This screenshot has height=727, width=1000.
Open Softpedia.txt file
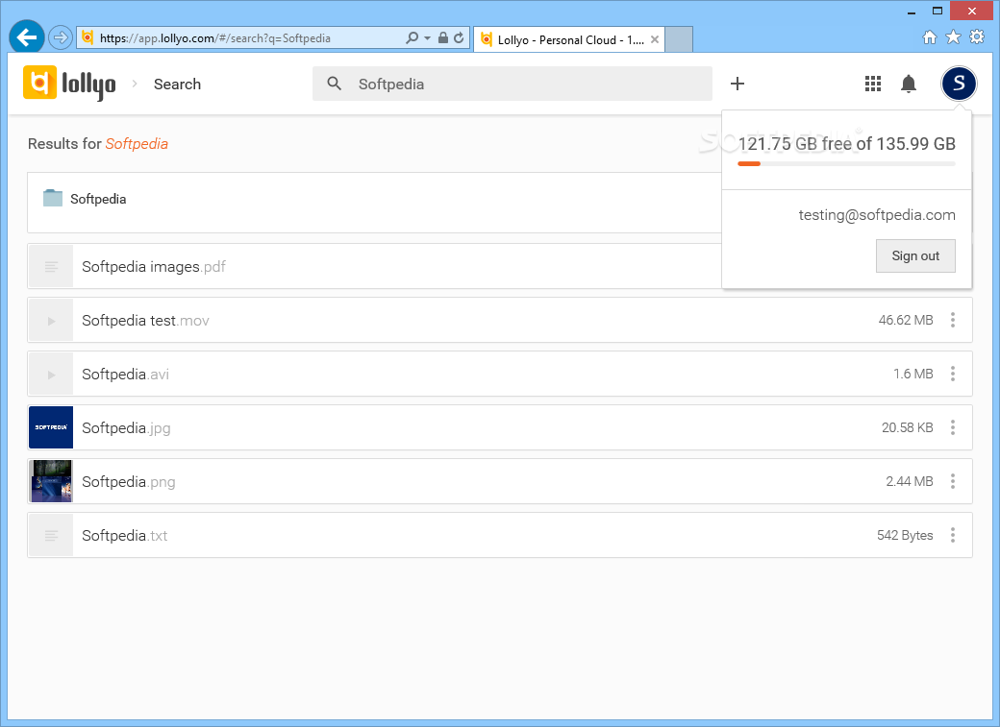click(500, 535)
